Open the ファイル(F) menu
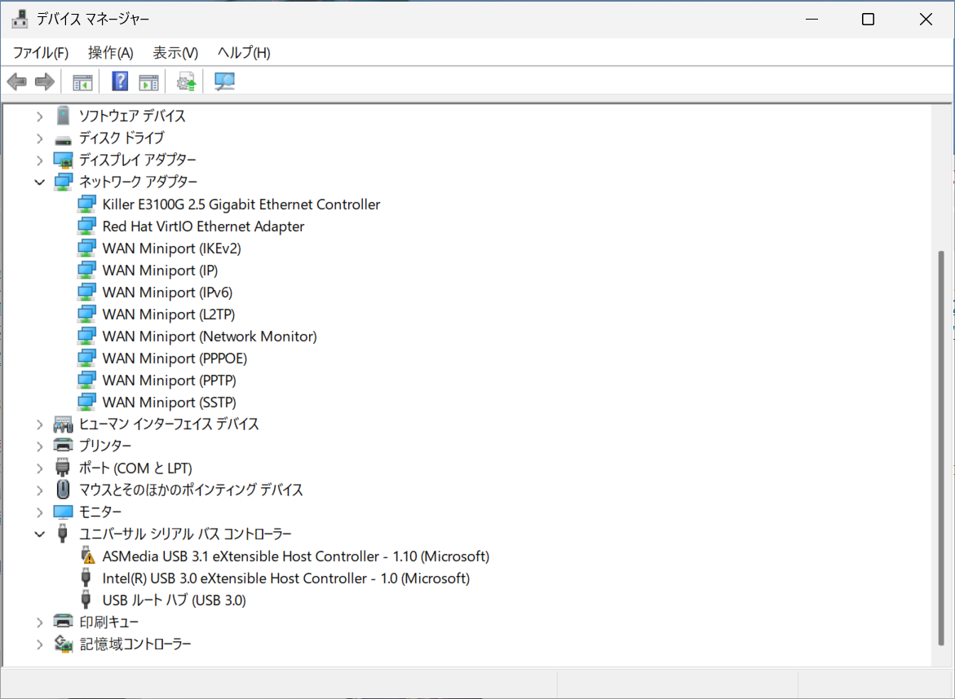 click(x=40, y=53)
